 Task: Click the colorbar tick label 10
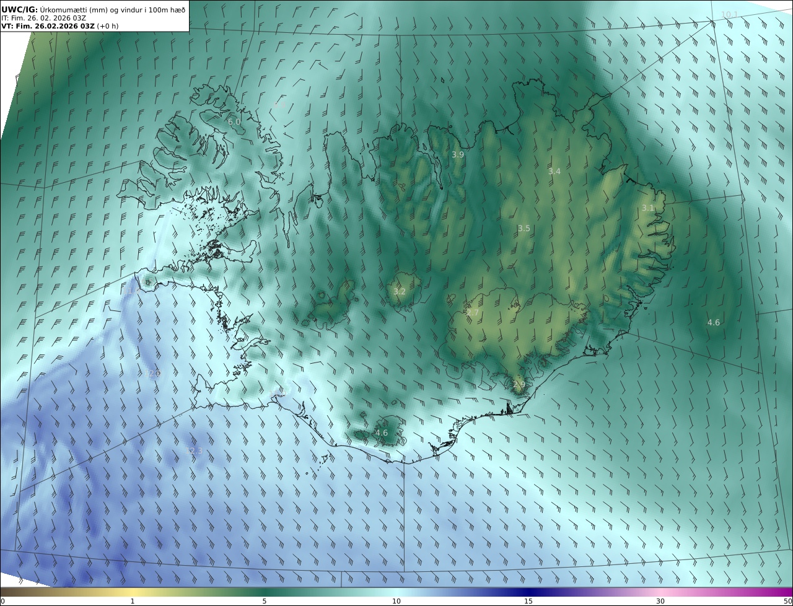(396, 601)
